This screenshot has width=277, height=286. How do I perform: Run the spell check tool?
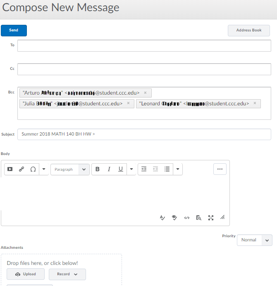click(162, 218)
